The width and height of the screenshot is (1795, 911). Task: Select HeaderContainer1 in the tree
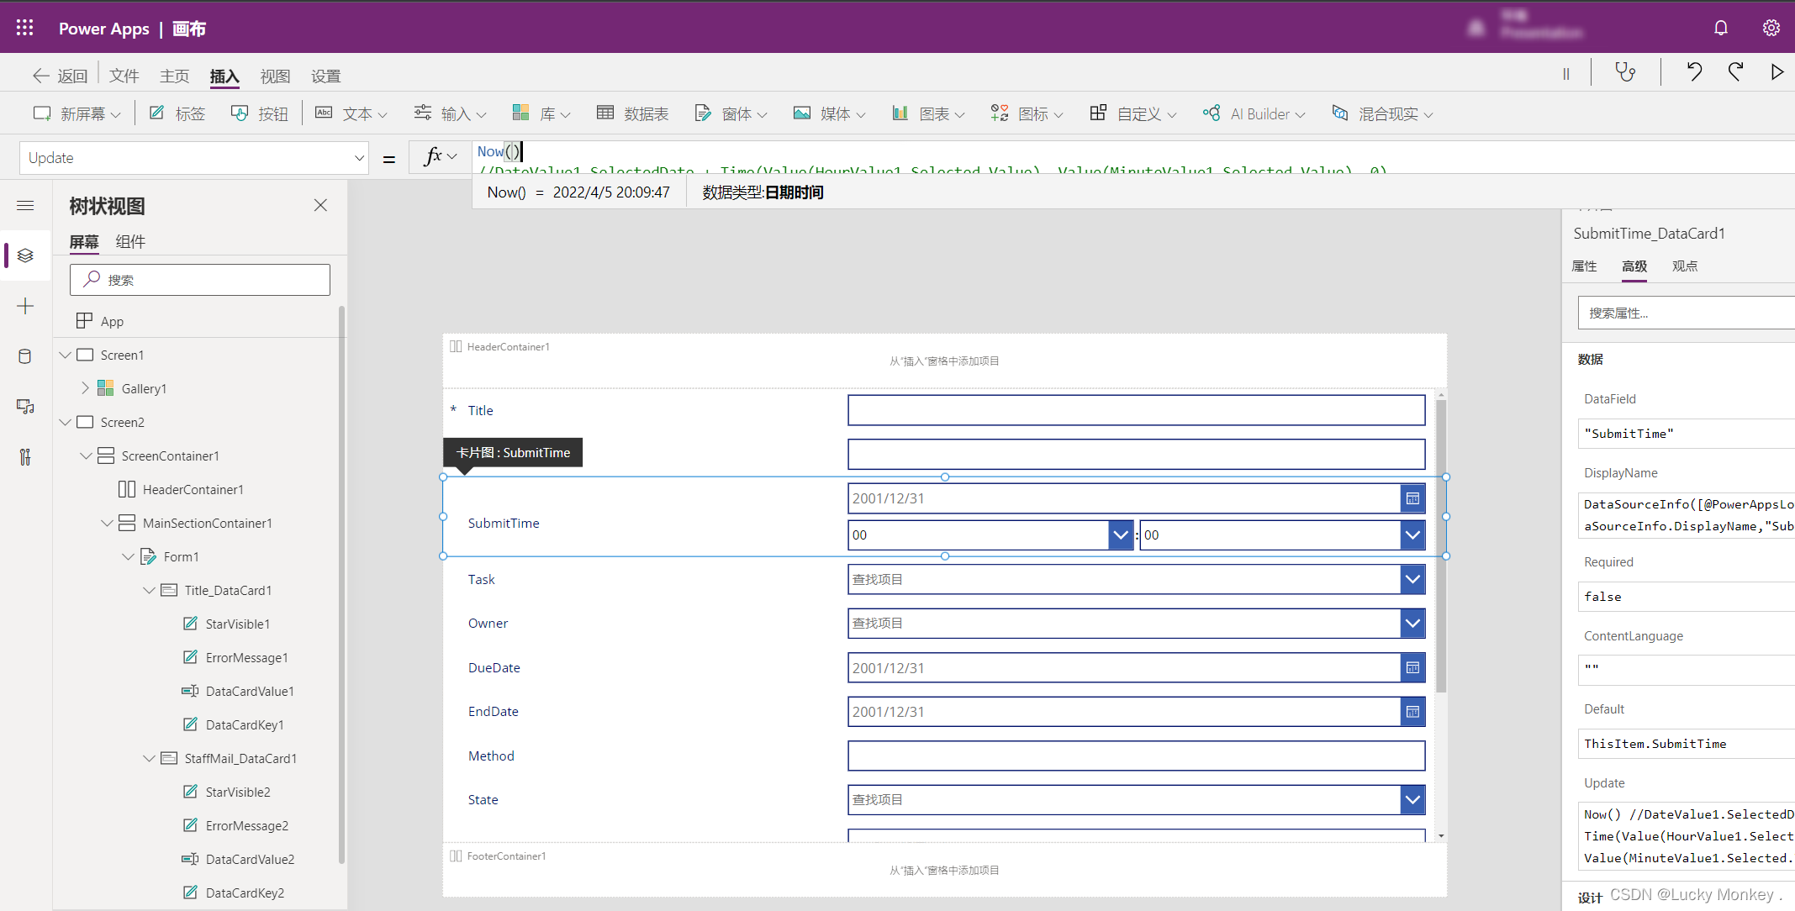coord(193,489)
